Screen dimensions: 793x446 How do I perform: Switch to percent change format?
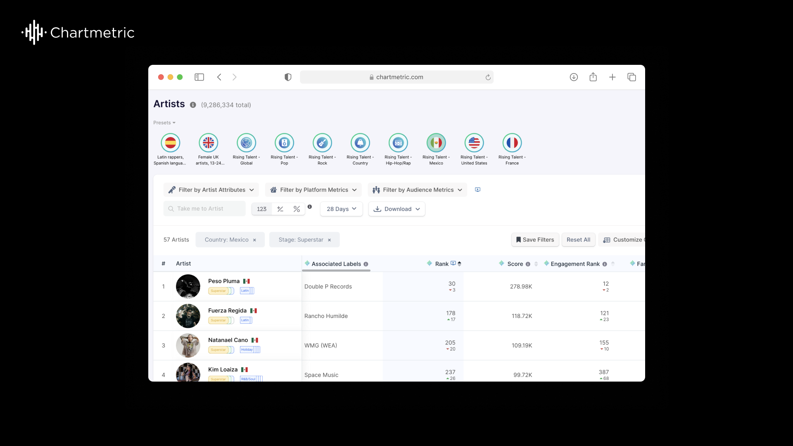click(297, 209)
